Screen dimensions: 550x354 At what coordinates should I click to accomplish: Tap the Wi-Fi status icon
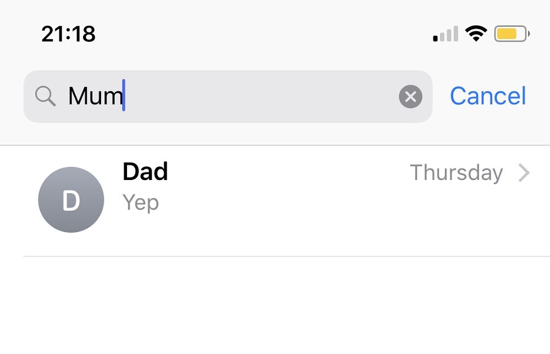coord(476,34)
